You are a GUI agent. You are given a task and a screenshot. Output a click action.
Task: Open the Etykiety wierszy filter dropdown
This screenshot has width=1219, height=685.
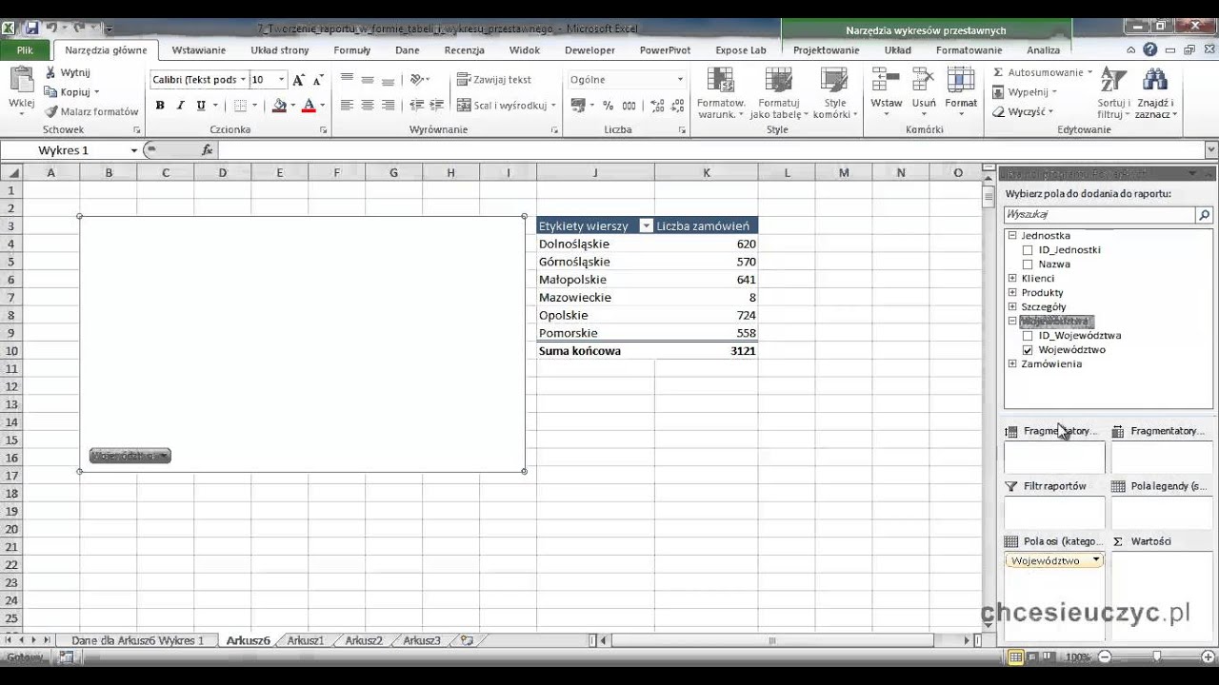[646, 226]
